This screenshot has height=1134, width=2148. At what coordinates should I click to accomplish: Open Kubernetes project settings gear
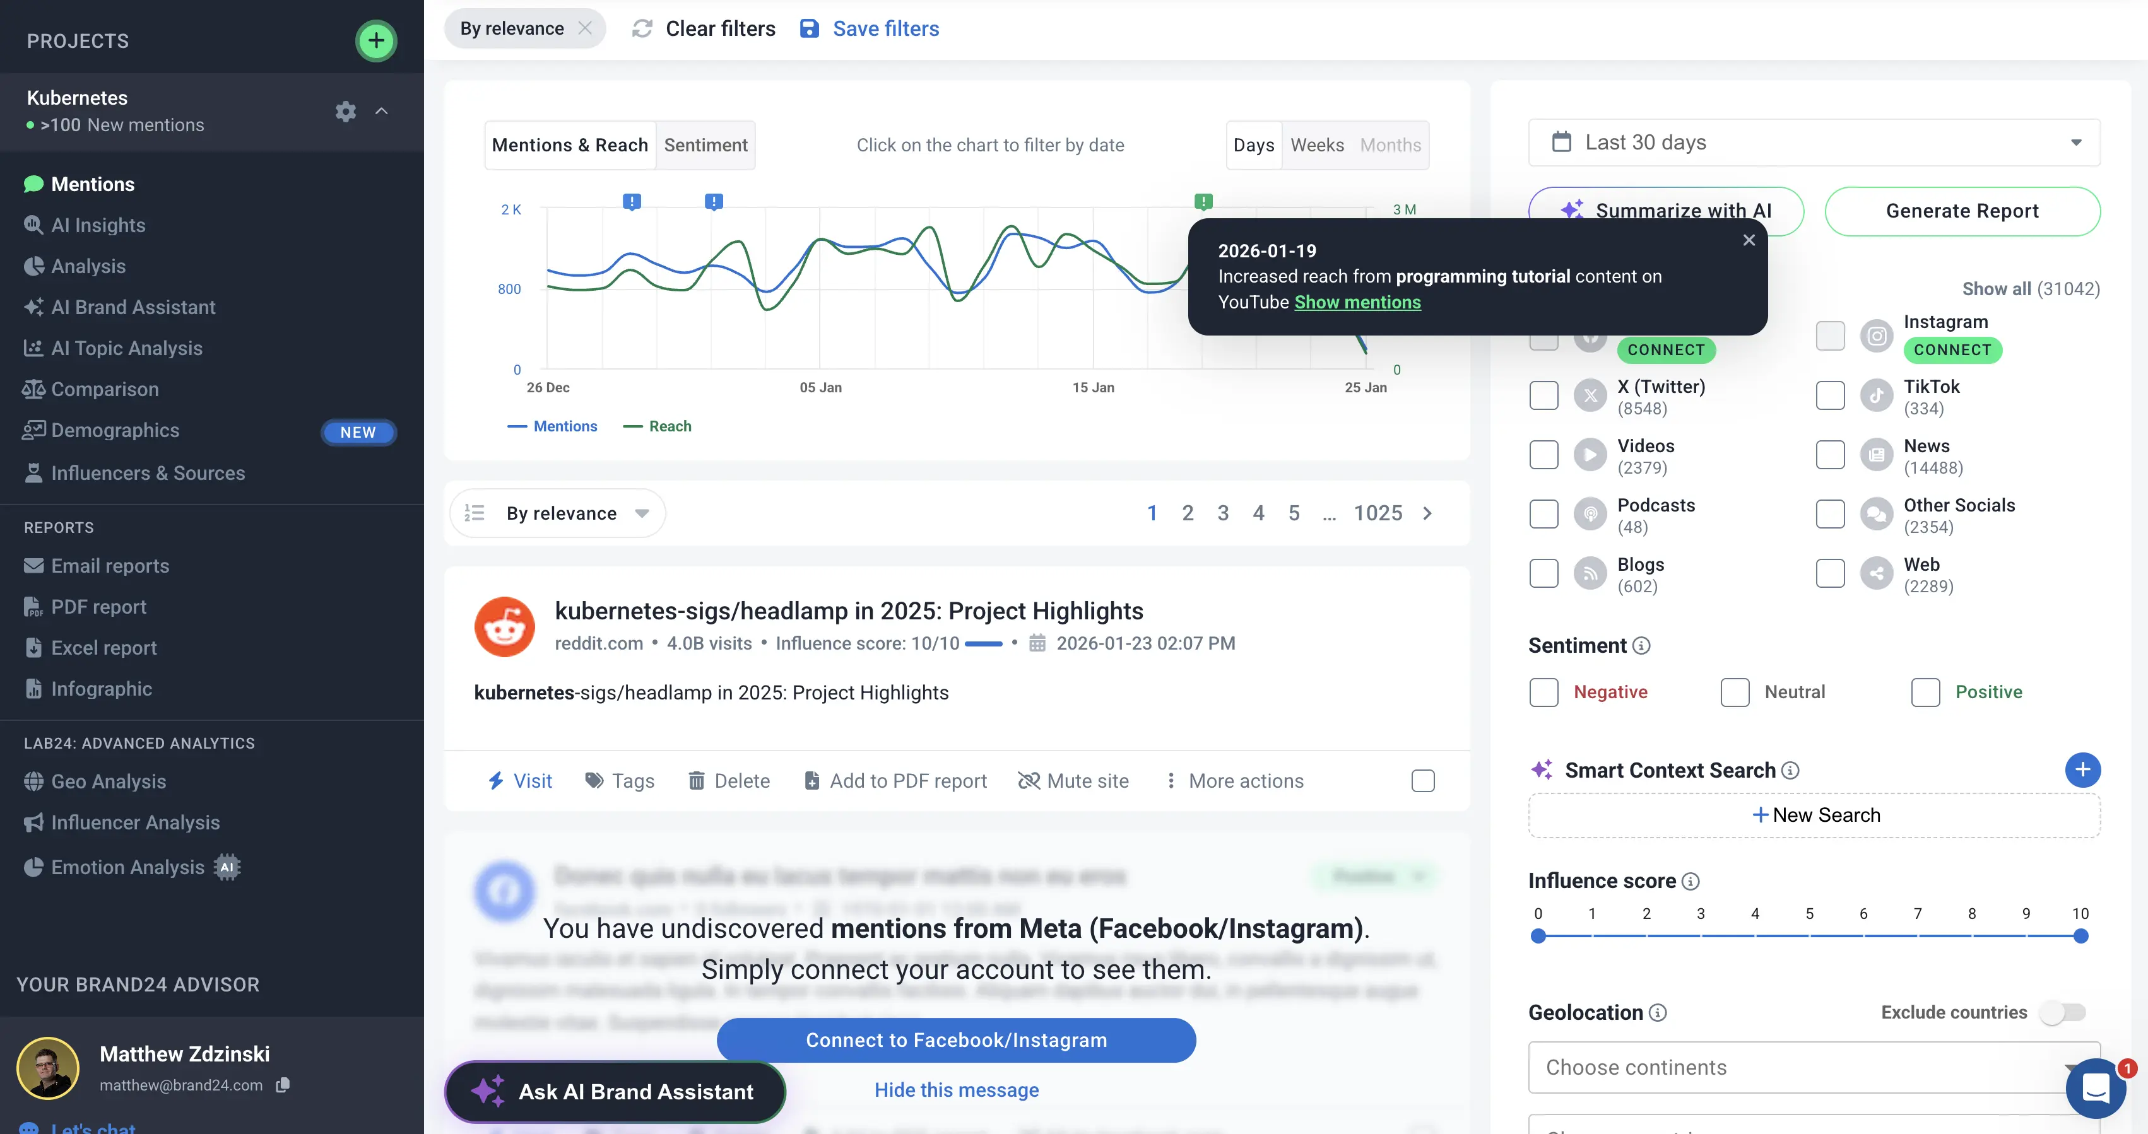pos(345,112)
